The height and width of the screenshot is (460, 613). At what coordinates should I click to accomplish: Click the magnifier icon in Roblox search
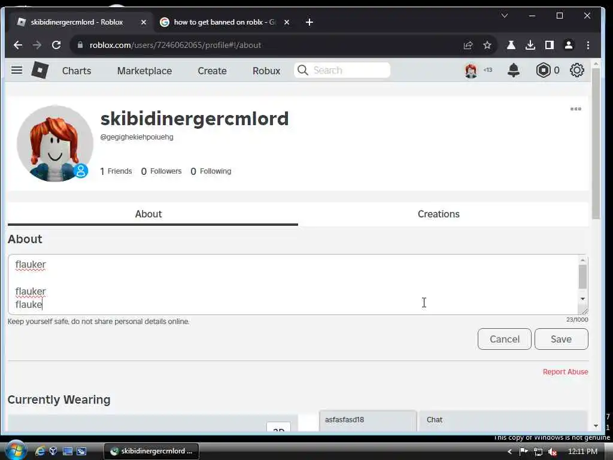tap(302, 70)
